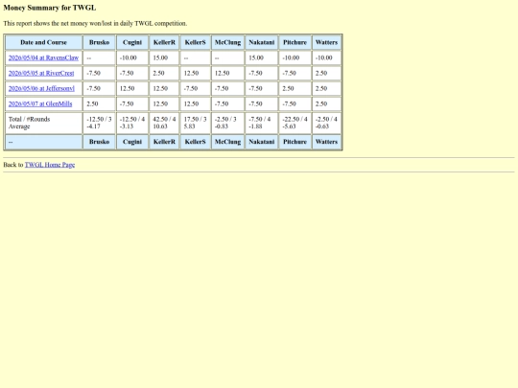Click the 'Date and Course' column header
Screen dimensions: 518x388
click(43, 42)
